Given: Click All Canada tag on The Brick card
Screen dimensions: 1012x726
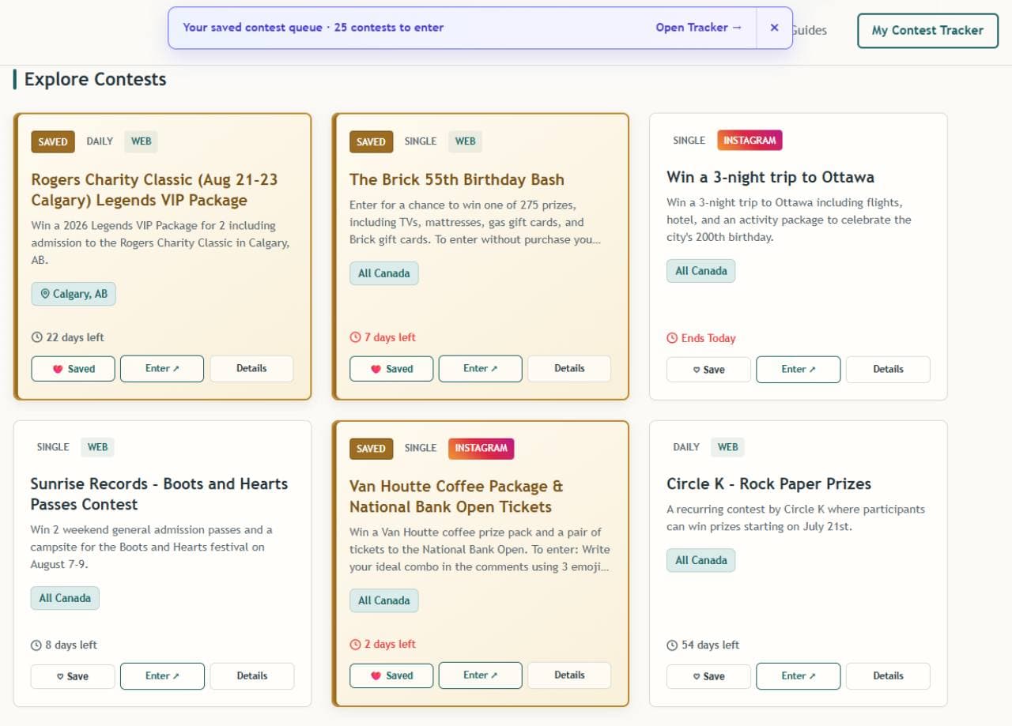Looking at the screenshot, I should [x=383, y=274].
